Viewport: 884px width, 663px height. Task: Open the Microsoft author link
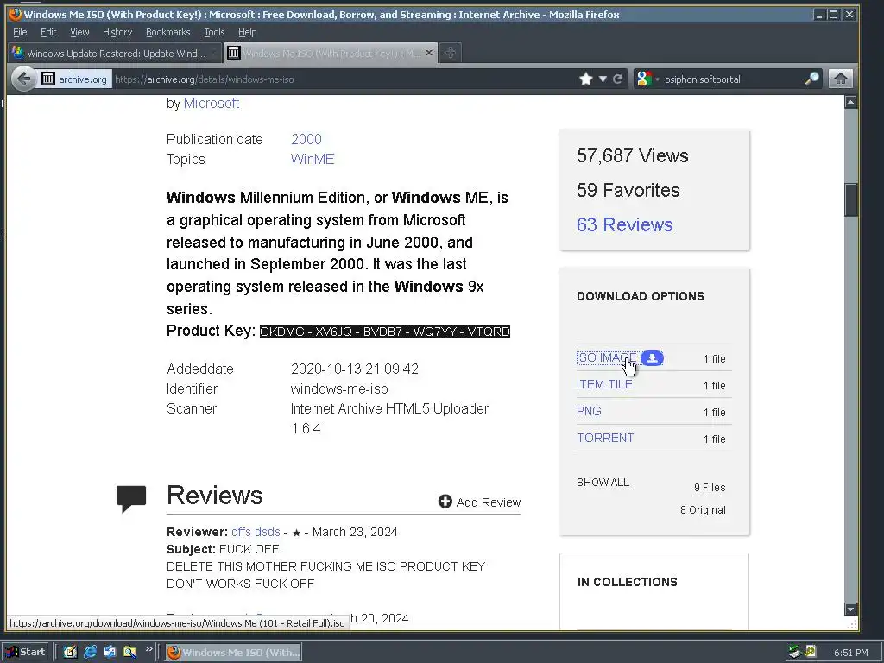pos(212,104)
